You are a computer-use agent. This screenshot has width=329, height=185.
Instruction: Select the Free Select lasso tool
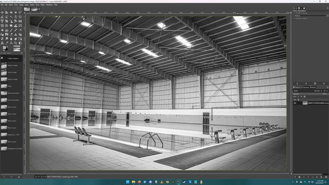(20, 13)
